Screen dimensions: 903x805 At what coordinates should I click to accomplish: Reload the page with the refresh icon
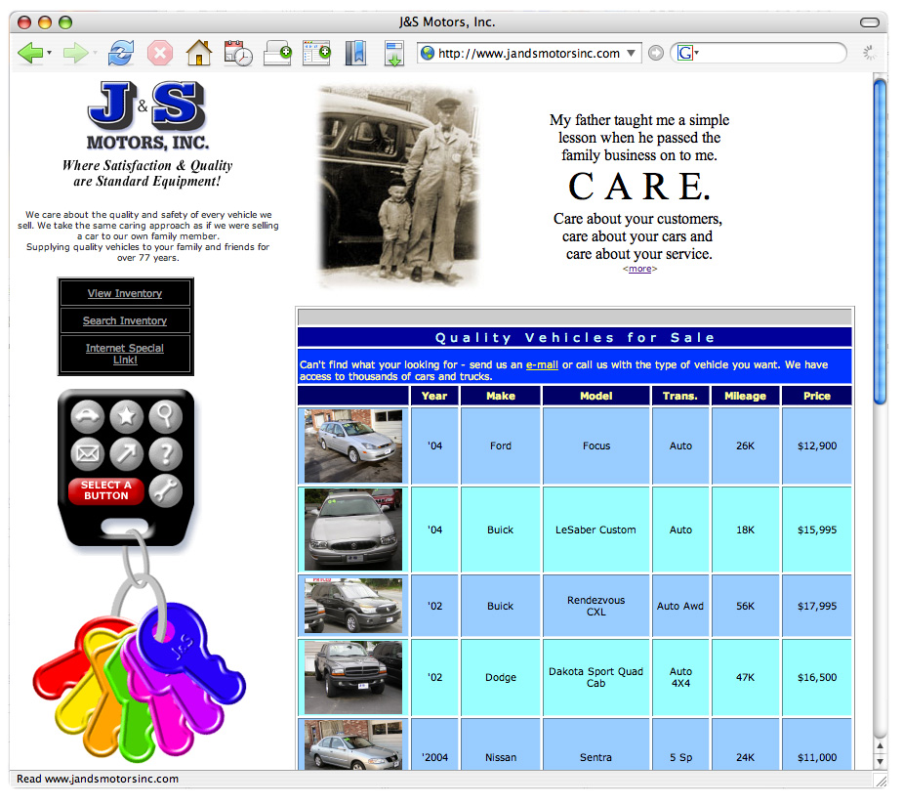tap(121, 54)
